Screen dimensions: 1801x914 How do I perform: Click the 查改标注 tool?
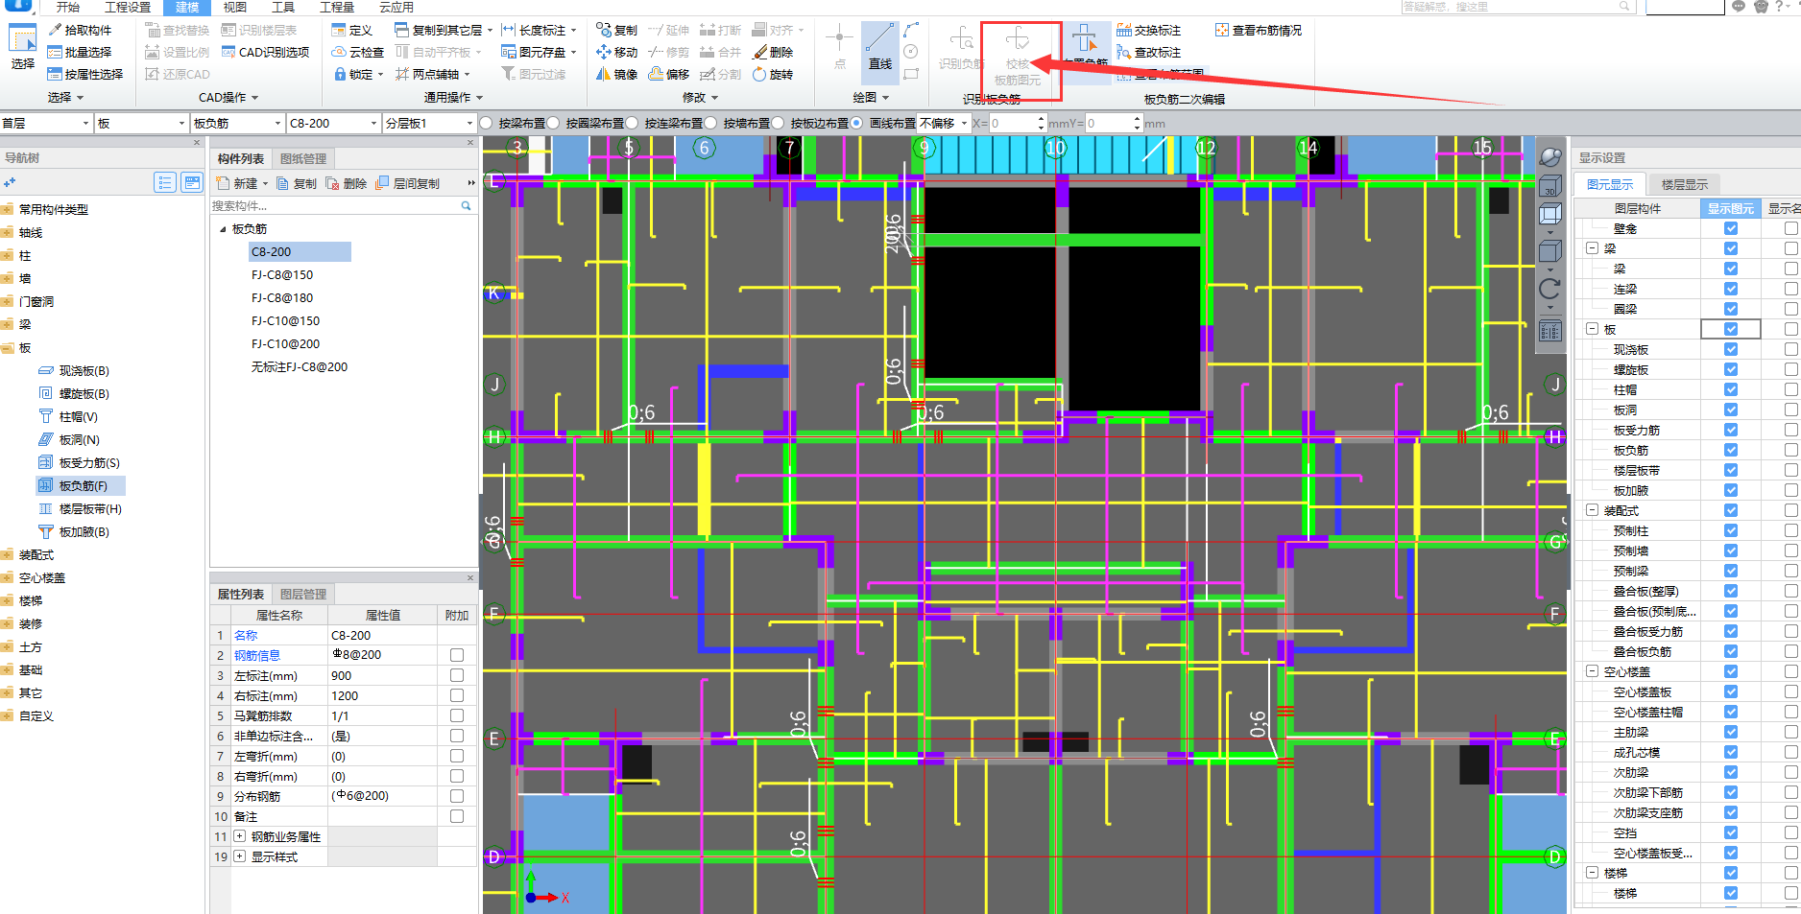[x=1148, y=53]
